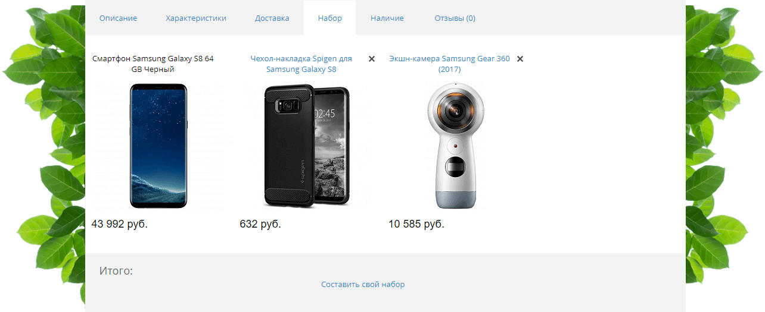Image resolution: width=765 pixels, height=312 pixels.
Task: Click the Смартфон Samsung Galaxy S8 title
Action: pos(153,64)
